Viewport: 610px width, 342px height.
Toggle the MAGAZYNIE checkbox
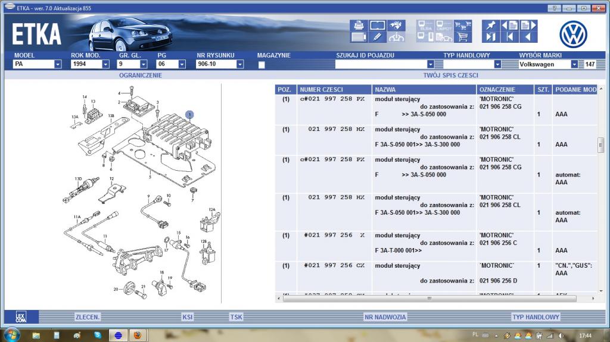pyautogui.click(x=262, y=65)
